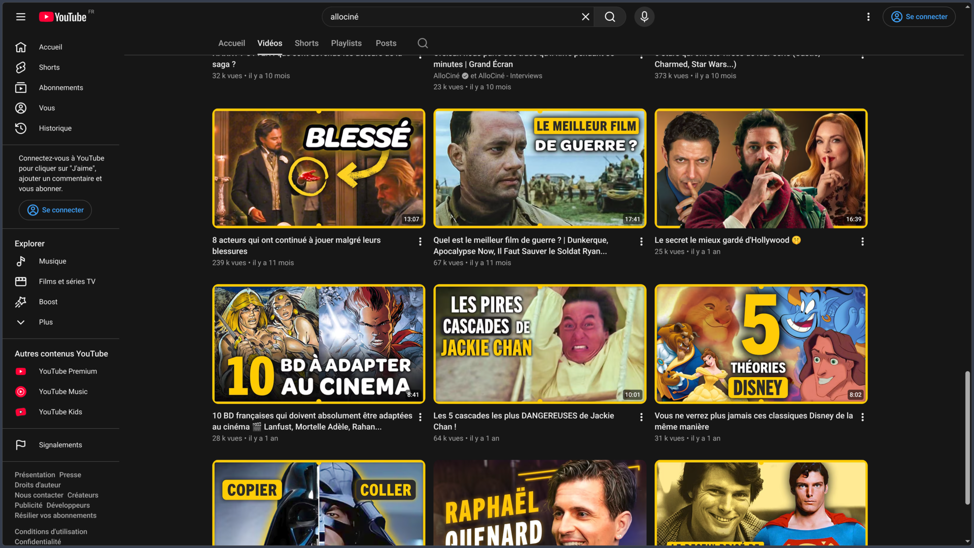Open options for classiques Disney video
This screenshot has height=548, width=974.
coord(862,417)
